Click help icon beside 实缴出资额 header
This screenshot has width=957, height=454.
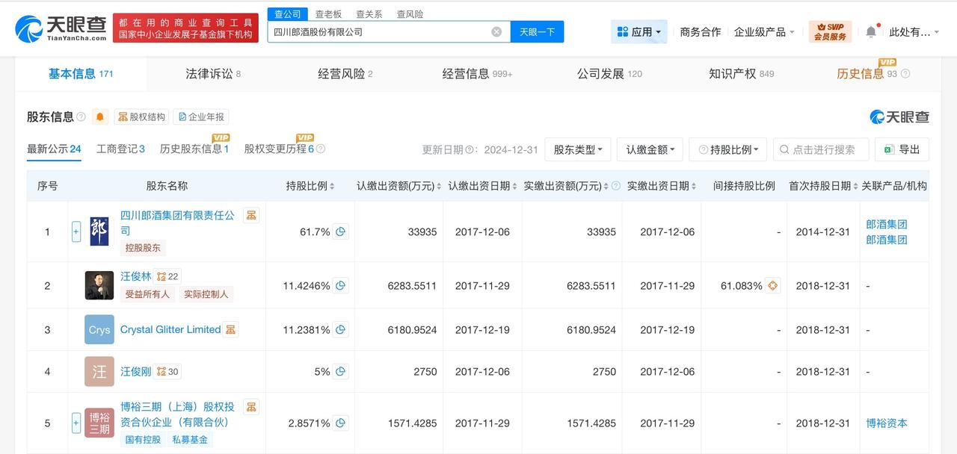click(616, 186)
